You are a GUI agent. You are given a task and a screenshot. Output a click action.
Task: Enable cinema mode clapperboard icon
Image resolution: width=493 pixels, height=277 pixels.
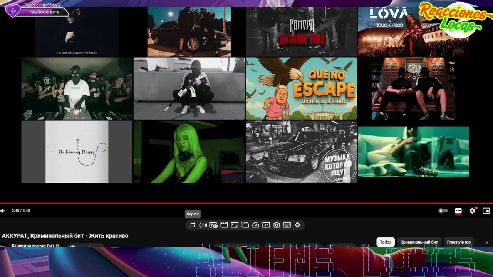click(x=224, y=225)
